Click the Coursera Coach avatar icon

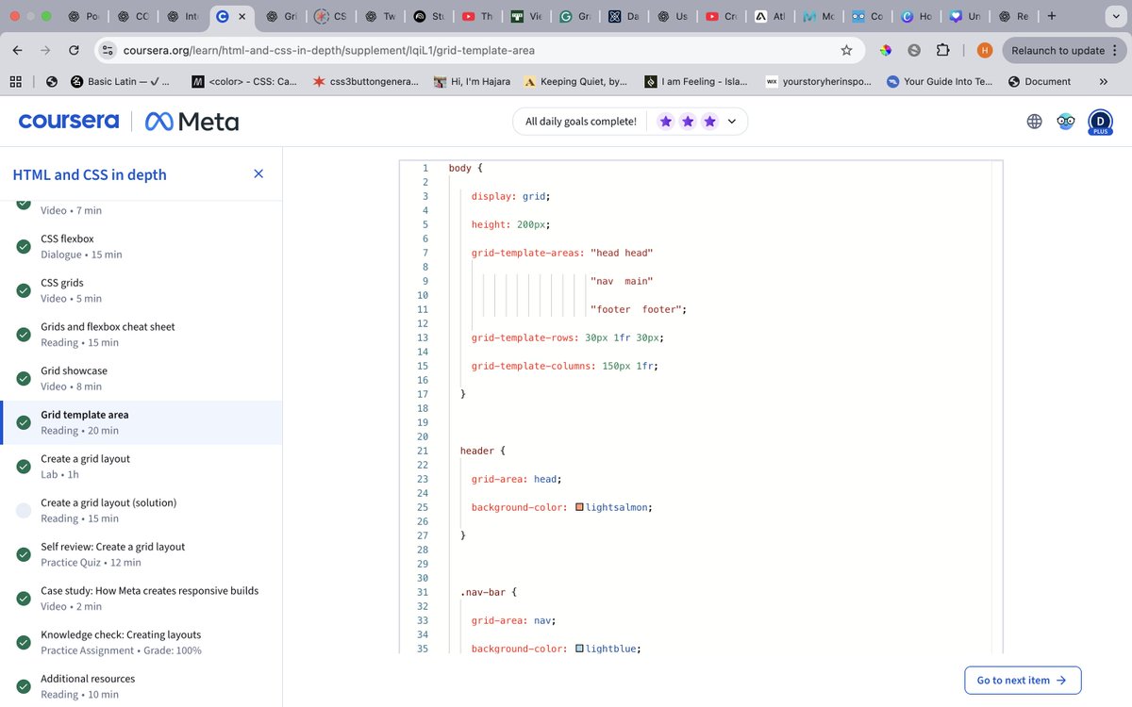pos(1066,121)
